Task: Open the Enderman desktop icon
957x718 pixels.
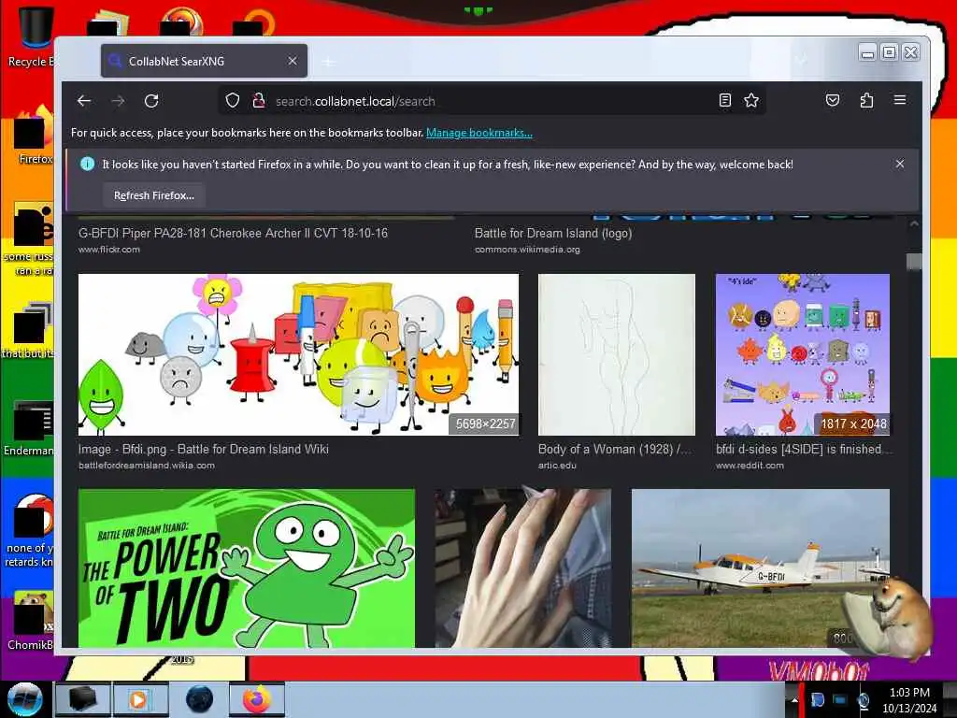Action: pos(29,429)
